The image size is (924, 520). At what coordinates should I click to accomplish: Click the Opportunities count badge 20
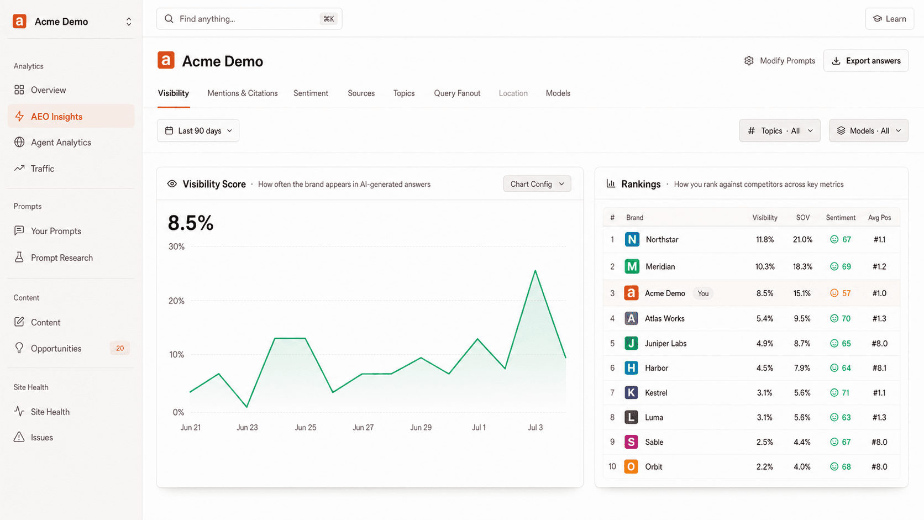point(120,348)
